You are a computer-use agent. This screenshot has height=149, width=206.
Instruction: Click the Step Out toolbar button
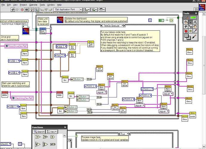coord(50,10)
